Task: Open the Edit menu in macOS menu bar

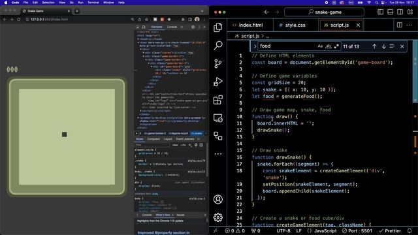Action: [35, 3]
